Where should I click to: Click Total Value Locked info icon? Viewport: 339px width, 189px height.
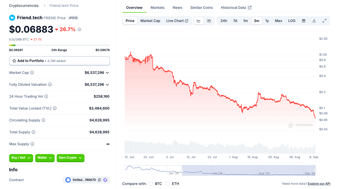55,108
